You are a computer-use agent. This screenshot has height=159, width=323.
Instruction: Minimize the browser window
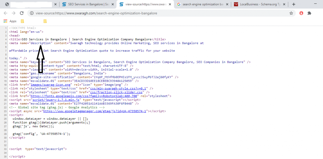tap(315, 4)
